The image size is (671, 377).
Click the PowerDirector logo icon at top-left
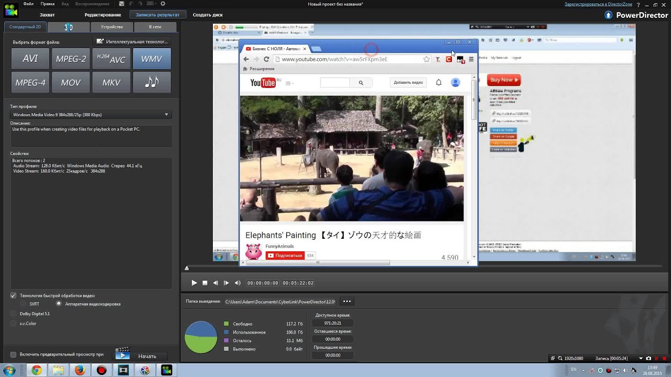[10, 10]
